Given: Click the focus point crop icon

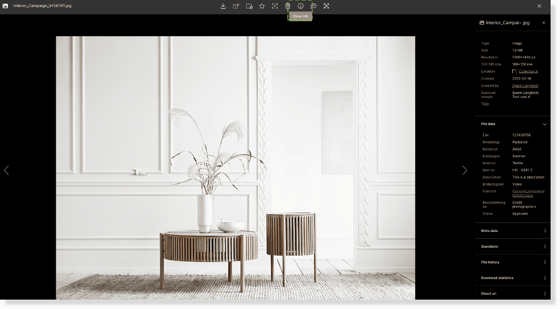Looking at the screenshot, I should [275, 6].
